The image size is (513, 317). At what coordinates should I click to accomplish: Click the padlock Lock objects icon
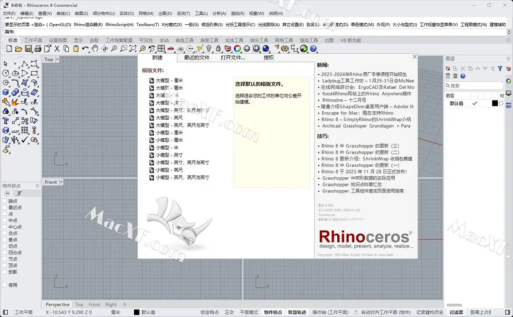[x=218, y=49]
